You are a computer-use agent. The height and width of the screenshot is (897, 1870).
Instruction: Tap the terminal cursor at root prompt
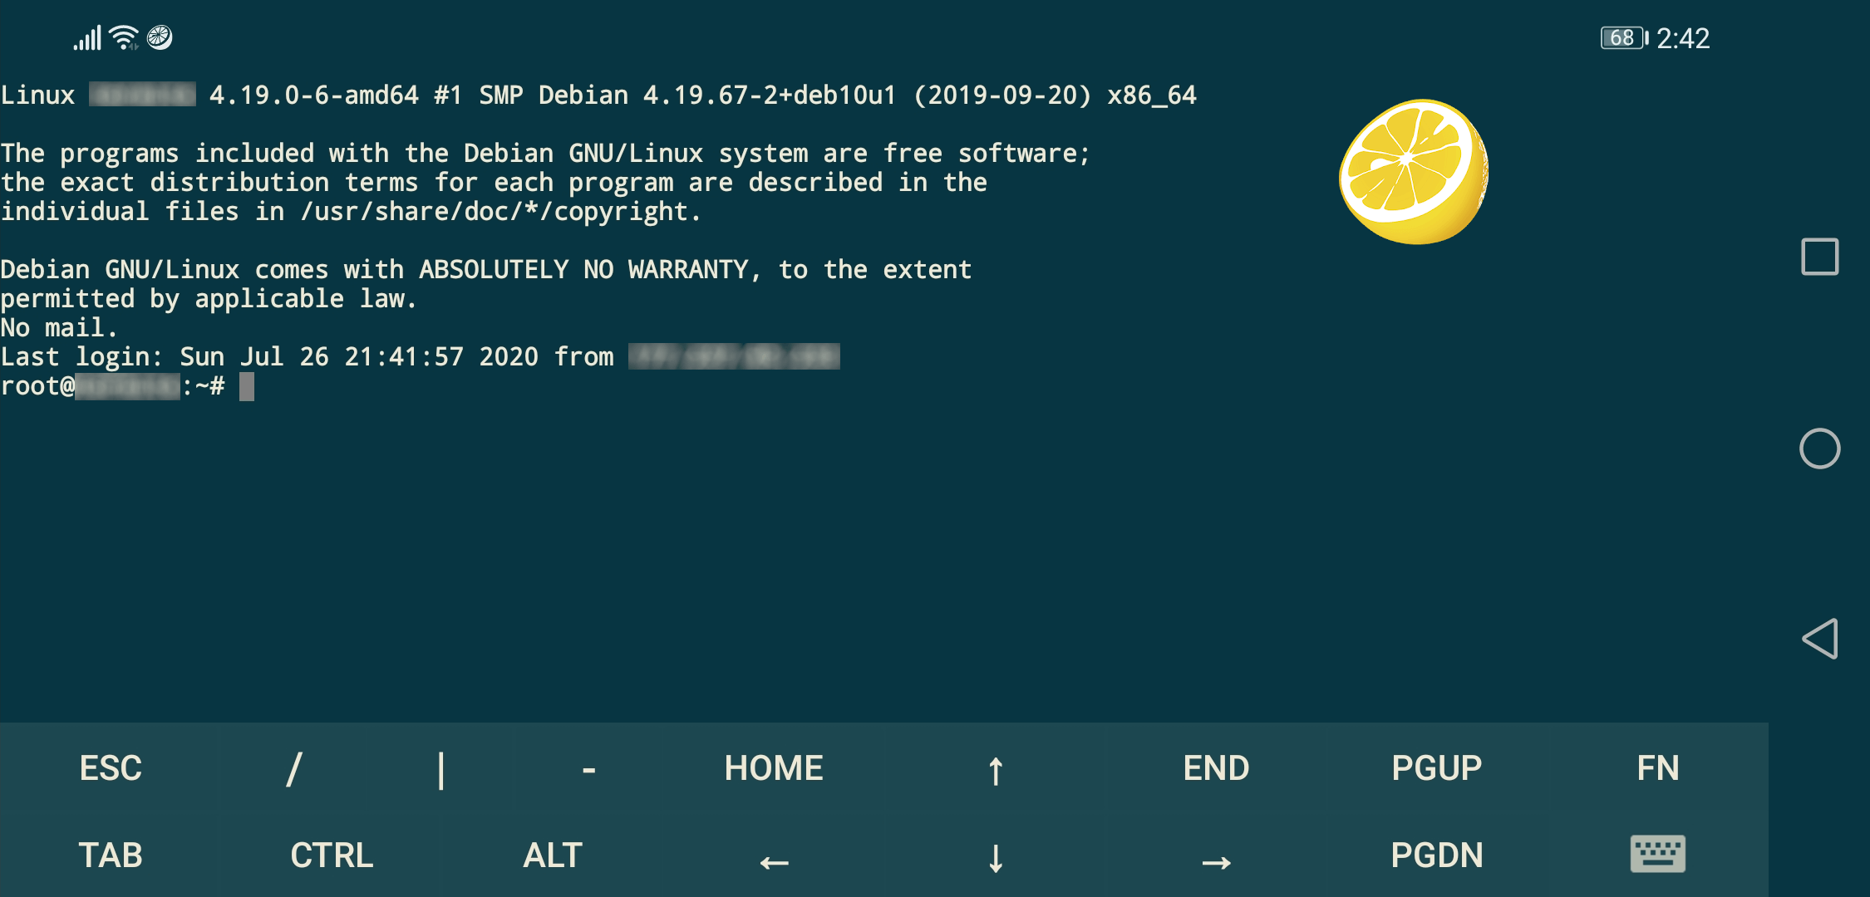(x=247, y=386)
